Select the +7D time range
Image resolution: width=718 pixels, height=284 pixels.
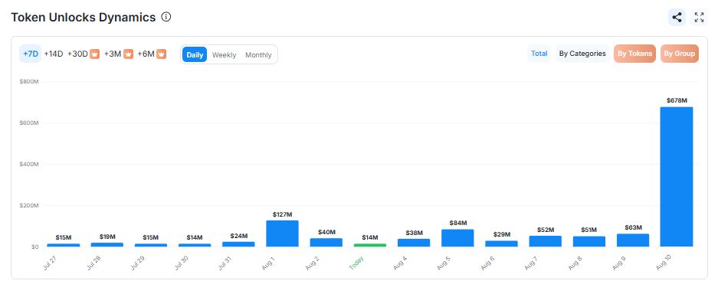[x=30, y=54]
